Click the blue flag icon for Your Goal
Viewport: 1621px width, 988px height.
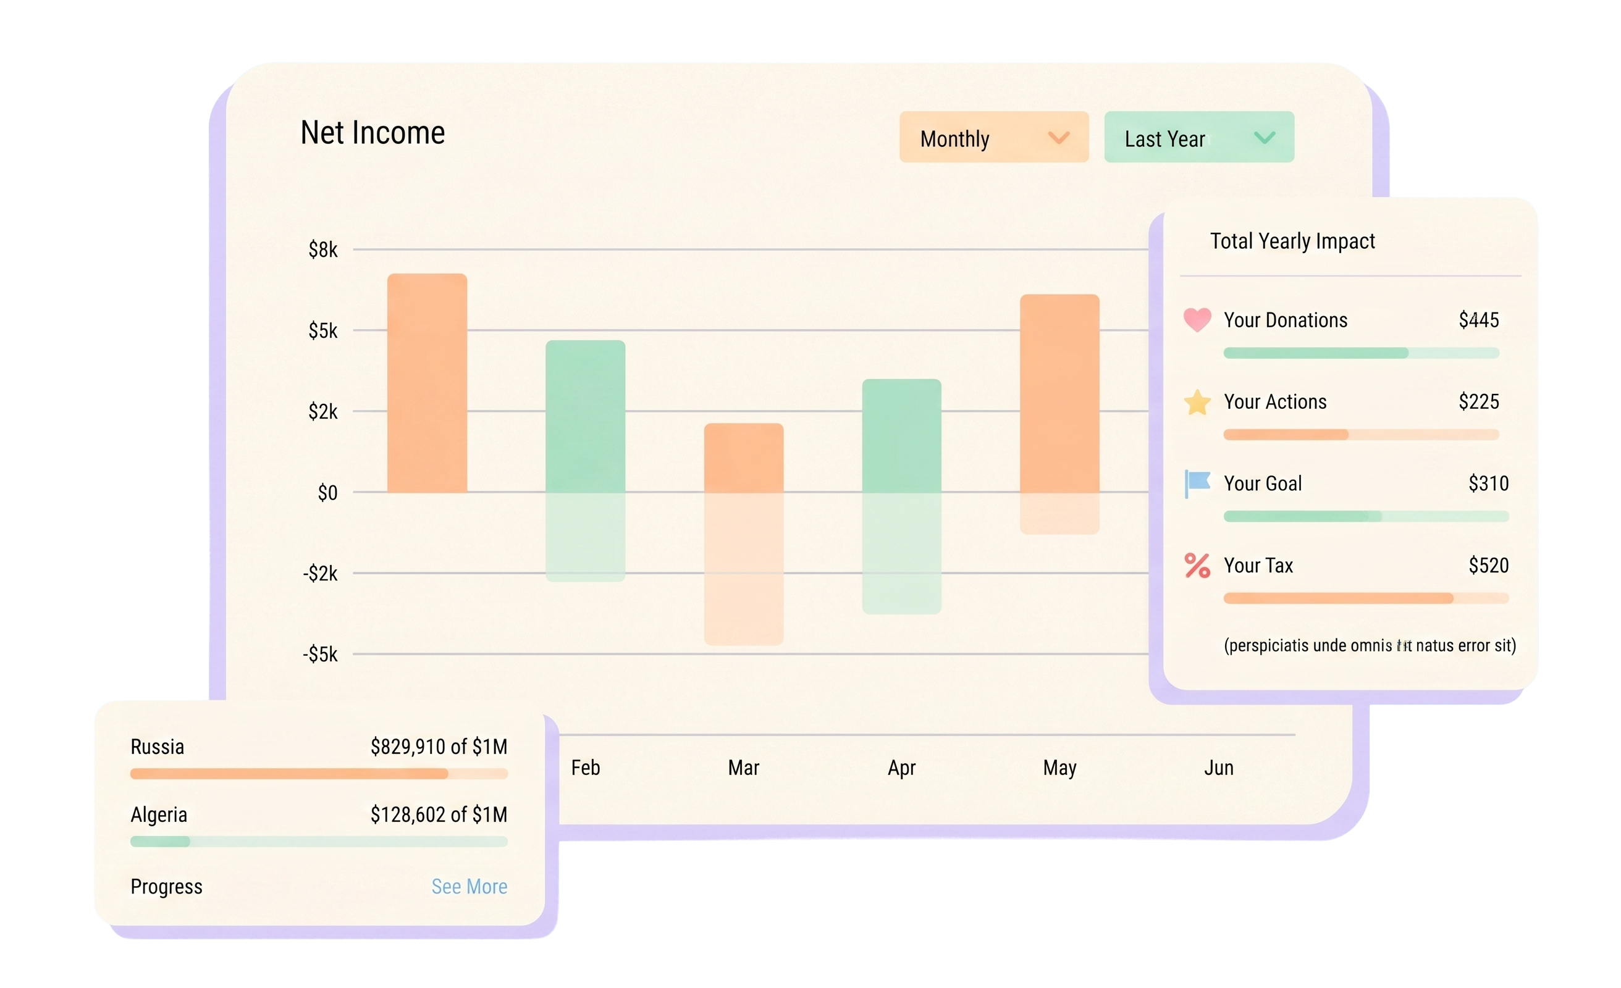[x=1197, y=484]
